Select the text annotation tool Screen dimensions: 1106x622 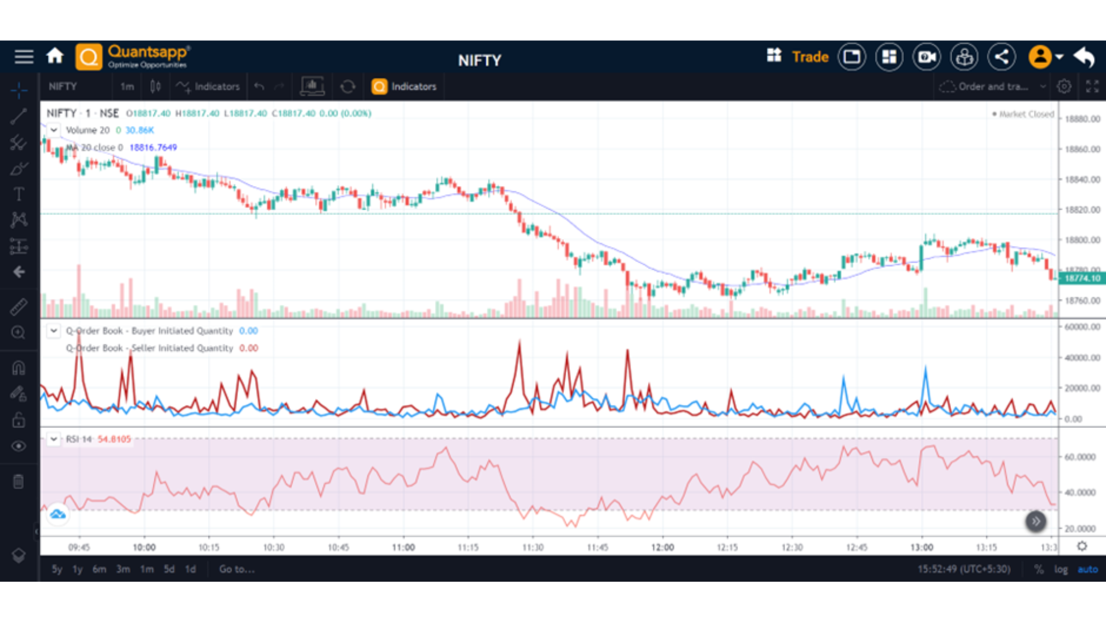tap(18, 194)
